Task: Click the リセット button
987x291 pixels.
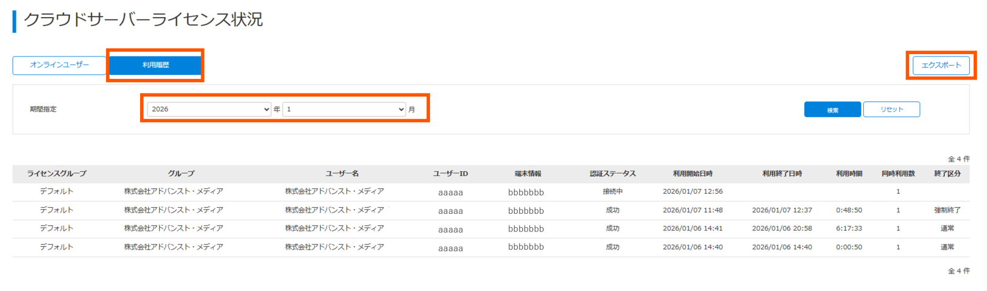Action: click(x=891, y=109)
